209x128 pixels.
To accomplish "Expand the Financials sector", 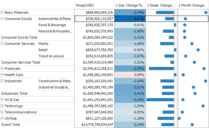I will tap(2, 69).
